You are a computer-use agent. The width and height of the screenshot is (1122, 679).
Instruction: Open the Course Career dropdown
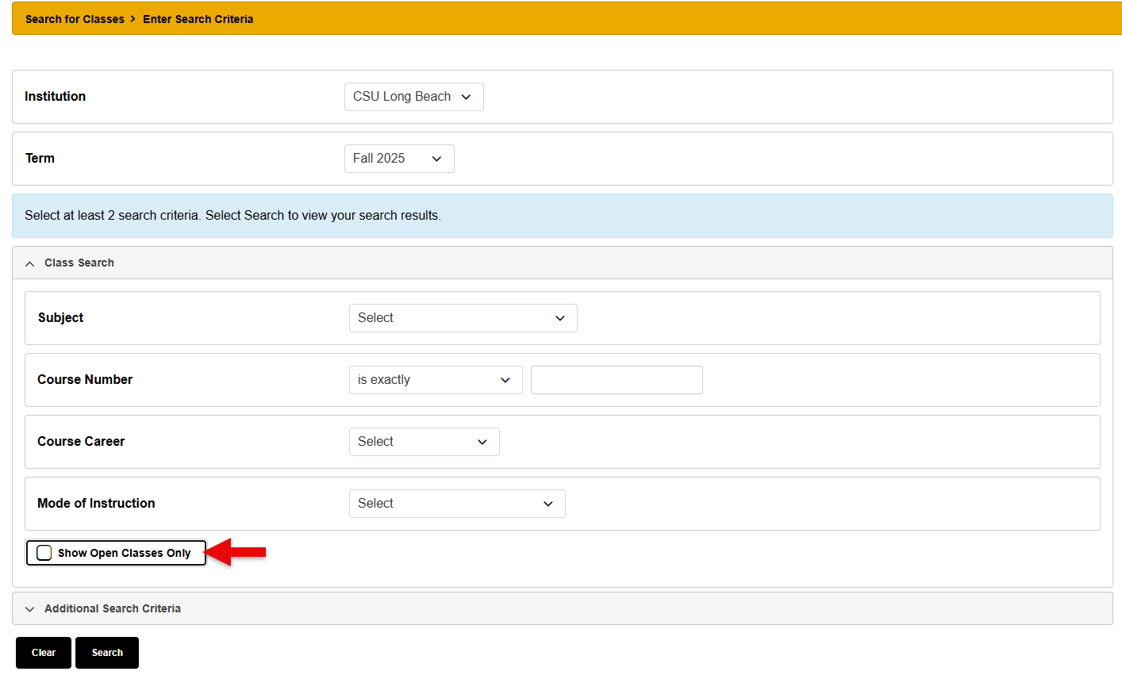point(424,442)
